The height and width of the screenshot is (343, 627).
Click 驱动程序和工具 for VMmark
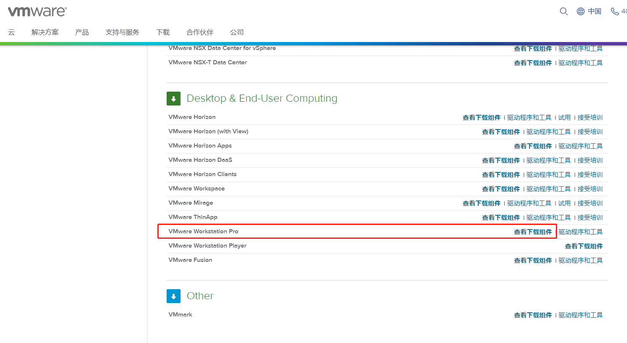[581, 315]
